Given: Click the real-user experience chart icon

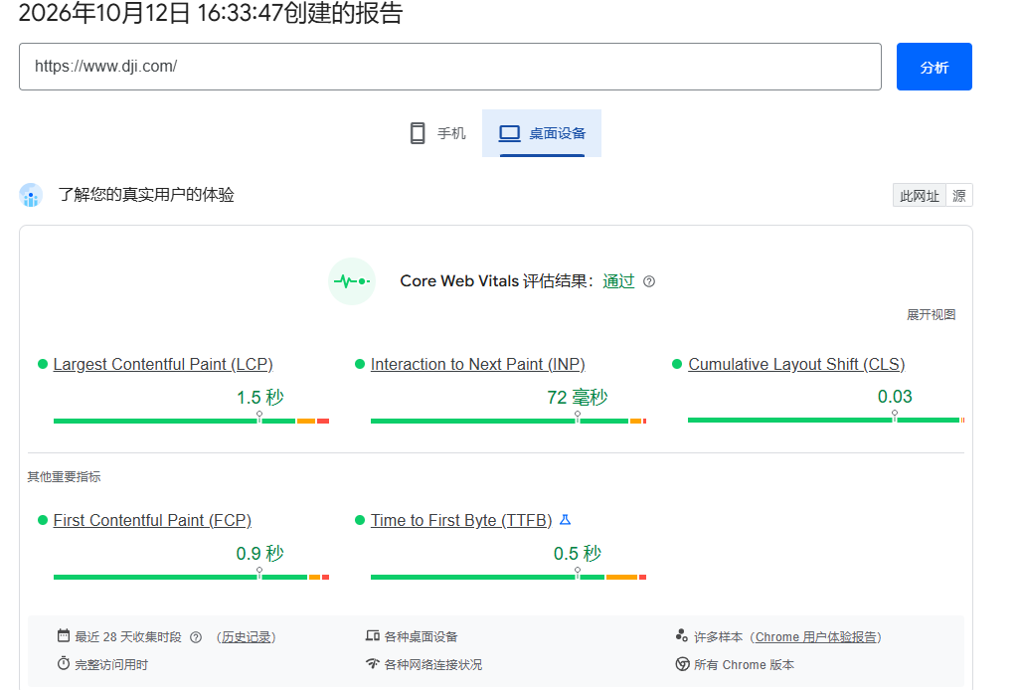Looking at the screenshot, I should 31,195.
